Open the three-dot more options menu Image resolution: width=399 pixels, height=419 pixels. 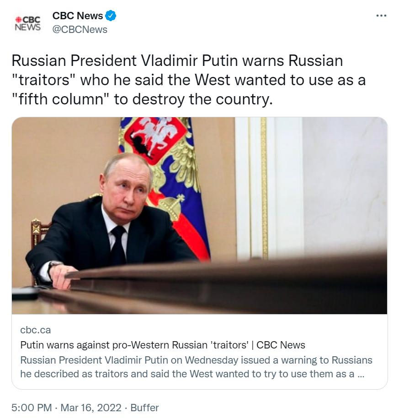(x=381, y=16)
